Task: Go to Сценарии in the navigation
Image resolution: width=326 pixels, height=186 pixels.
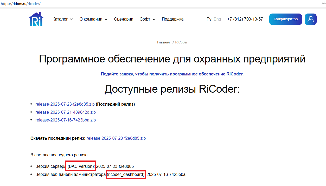Action: point(124,19)
